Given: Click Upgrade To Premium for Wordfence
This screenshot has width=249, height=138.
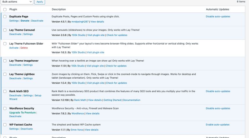Looking at the screenshot, I should [22, 112].
